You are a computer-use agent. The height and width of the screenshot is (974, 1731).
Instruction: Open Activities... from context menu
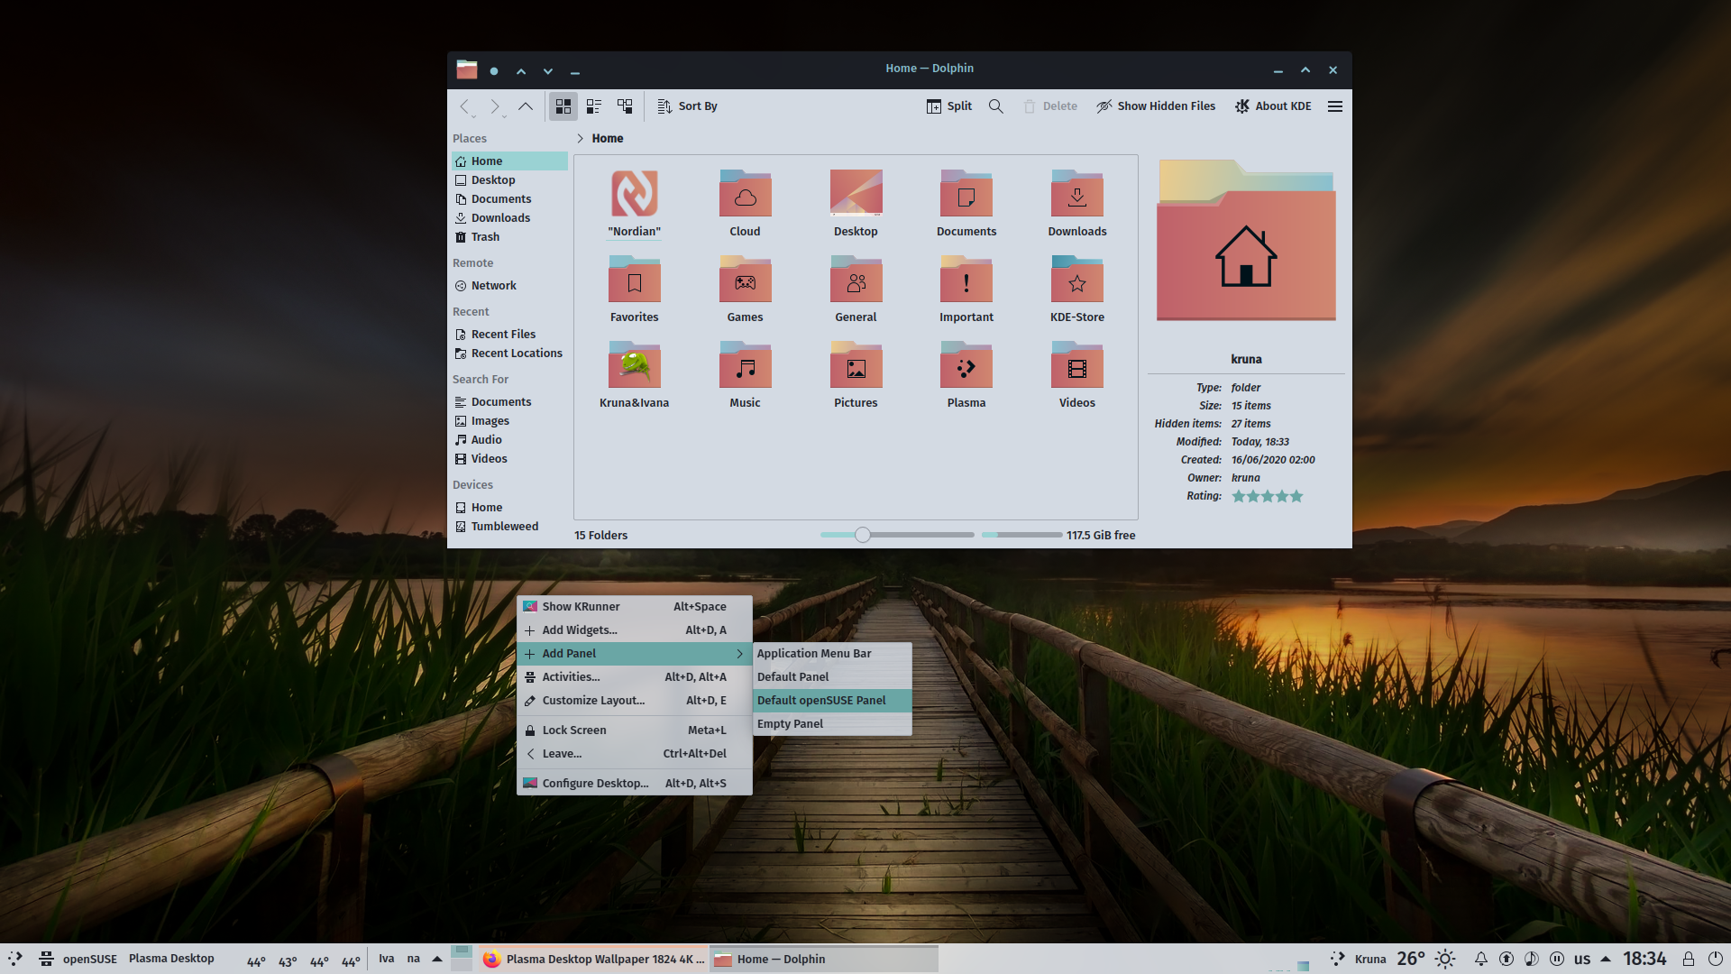[x=634, y=677]
